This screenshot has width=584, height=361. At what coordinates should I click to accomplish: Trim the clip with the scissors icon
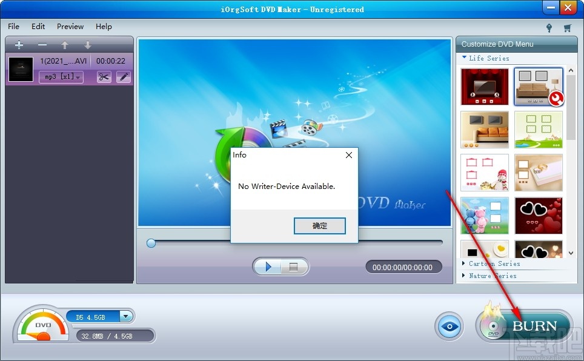click(x=103, y=77)
